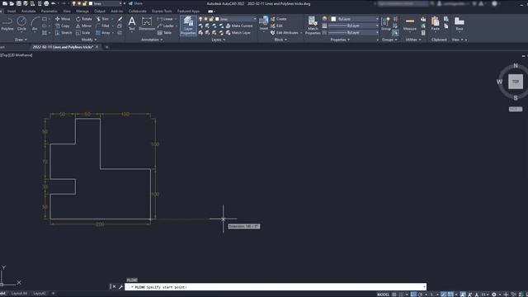This screenshot has height=297, width=528.
Task: Open the Annotate ribbon tab
Action: click(28, 11)
